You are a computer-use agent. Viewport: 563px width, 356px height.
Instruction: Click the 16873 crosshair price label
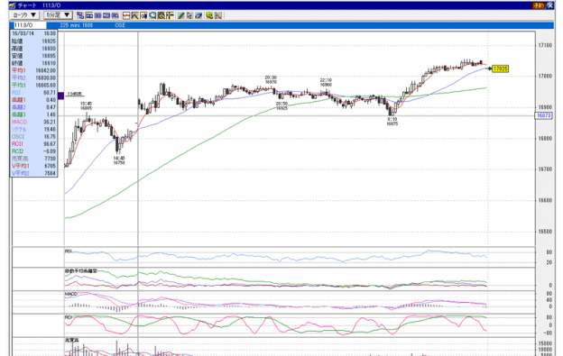(x=544, y=115)
